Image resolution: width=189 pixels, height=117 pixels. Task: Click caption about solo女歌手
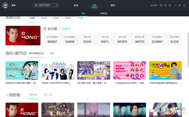tap(129, 83)
